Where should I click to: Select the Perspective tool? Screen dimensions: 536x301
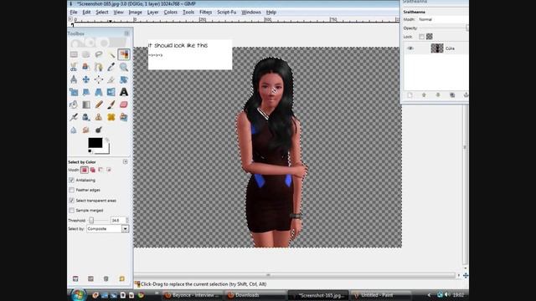click(x=99, y=92)
